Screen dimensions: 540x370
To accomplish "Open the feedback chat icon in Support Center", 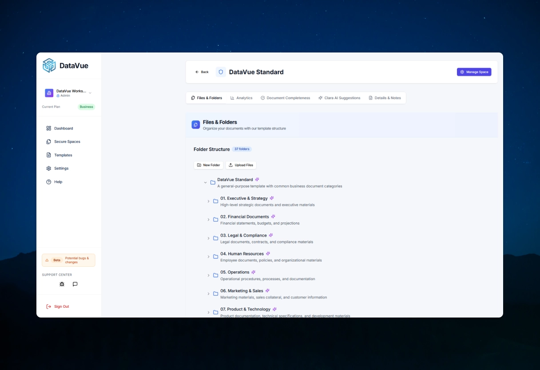I will (75, 284).
